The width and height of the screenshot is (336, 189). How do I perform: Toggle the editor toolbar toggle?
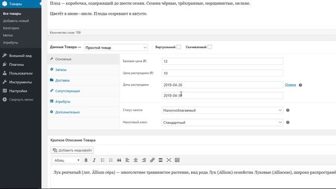click(177, 160)
